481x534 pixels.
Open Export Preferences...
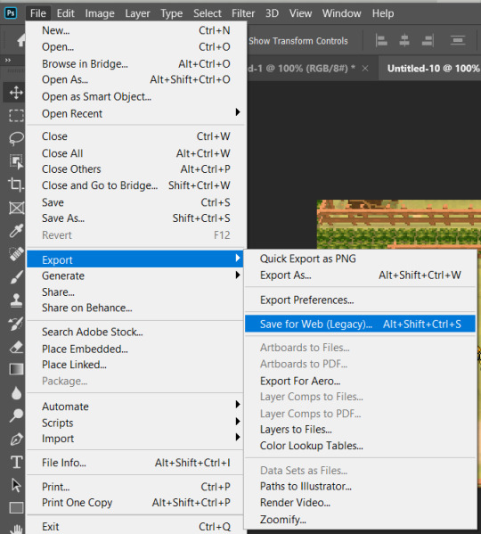coord(360,300)
